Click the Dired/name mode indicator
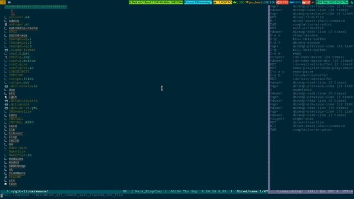Image resolution: width=354 pixels, height=199 pixels. (x=247, y=192)
